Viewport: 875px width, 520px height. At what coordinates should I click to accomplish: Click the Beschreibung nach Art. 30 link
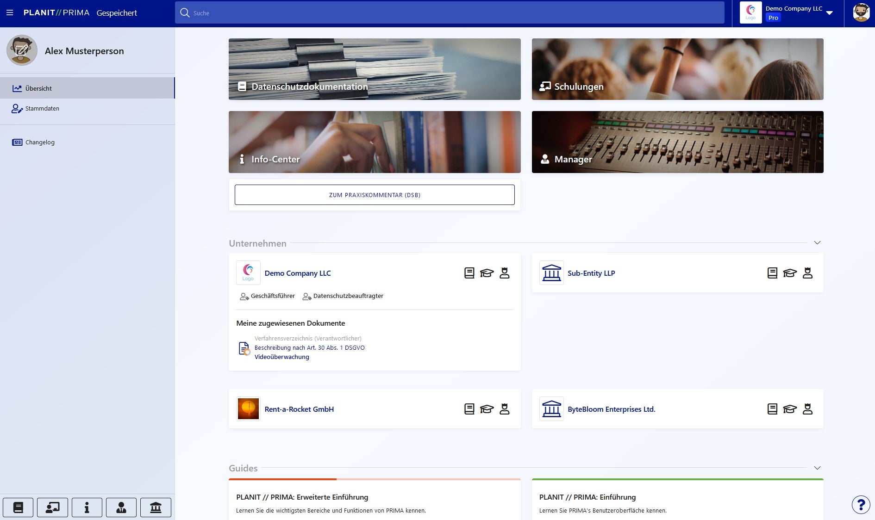click(x=310, y=348)
